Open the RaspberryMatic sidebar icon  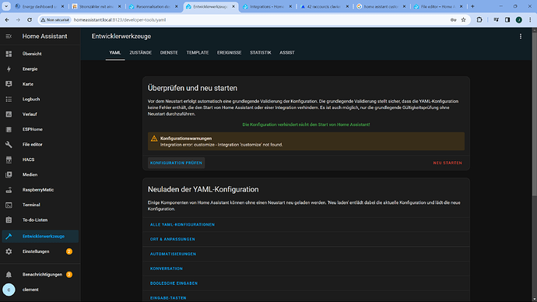click(9, 190)
